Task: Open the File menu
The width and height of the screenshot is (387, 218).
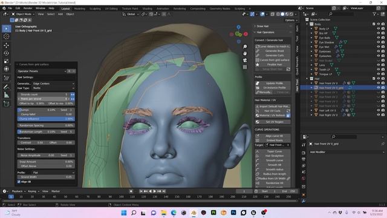Action: click(x=10, y=8)
